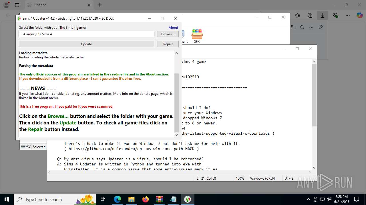Click the Update button in Sims 4 Updater

coord(86,44)
